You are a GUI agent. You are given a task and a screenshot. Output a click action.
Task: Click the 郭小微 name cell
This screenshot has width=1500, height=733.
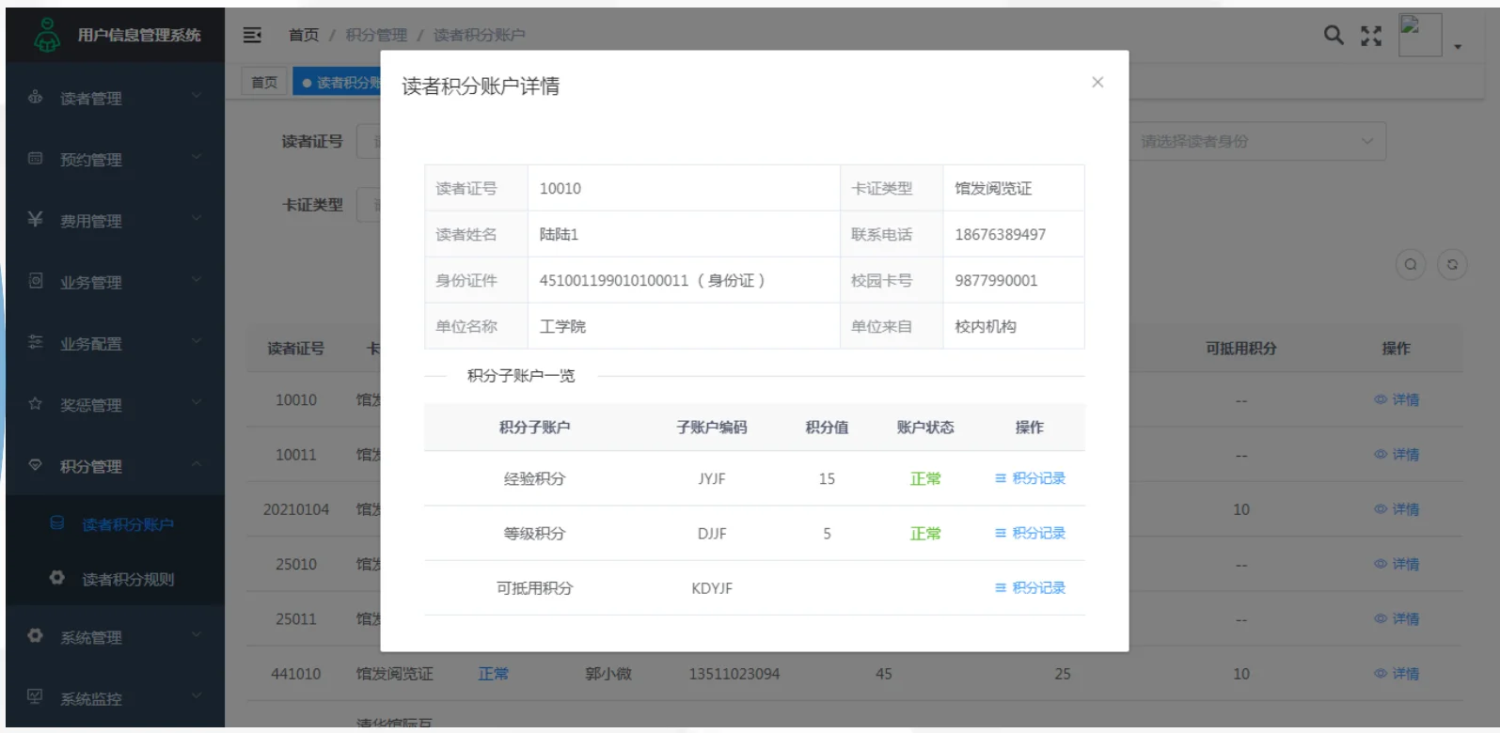608,674
